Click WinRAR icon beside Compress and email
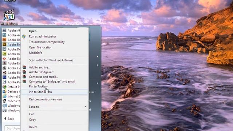The width and height of the screenshot is (233, 131). 24,77
